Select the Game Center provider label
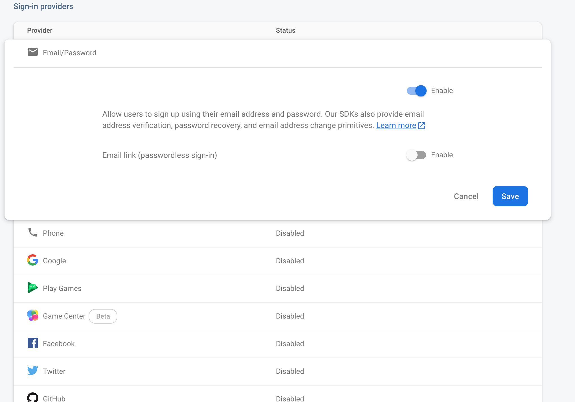 [64, 316]
